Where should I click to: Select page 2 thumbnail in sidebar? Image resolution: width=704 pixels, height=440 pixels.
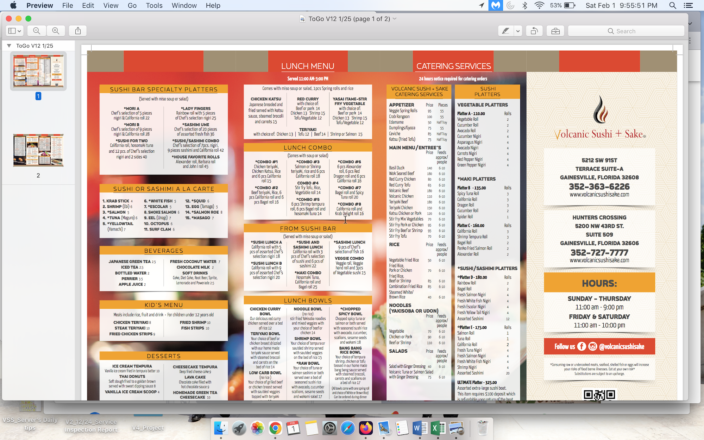coord(38,150)
